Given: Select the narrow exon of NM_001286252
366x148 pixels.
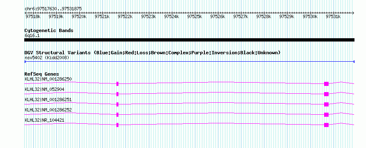Looking at the screenshot, I should point(118,115).
